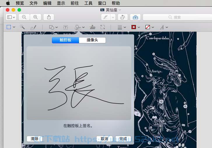The image size is (212, 148).
Task: Select the Sketch drawing tool
Action: tap(33, 27)
